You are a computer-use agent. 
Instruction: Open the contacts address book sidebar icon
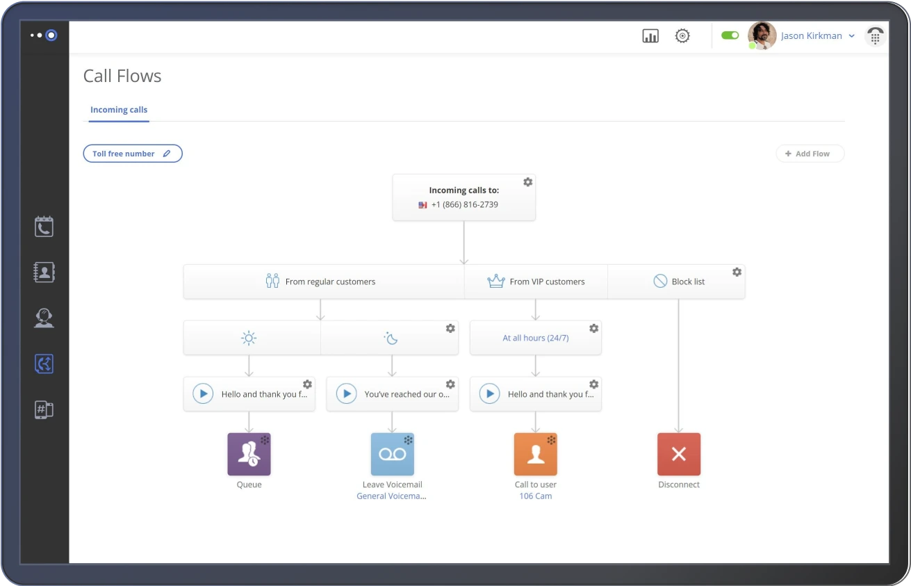tap(44, 272)
